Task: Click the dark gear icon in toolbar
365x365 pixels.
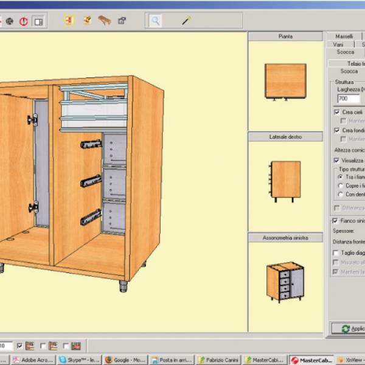Action: [x=10, y=21]
